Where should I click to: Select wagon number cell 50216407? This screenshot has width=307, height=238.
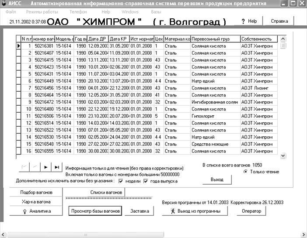click(44, 53)
